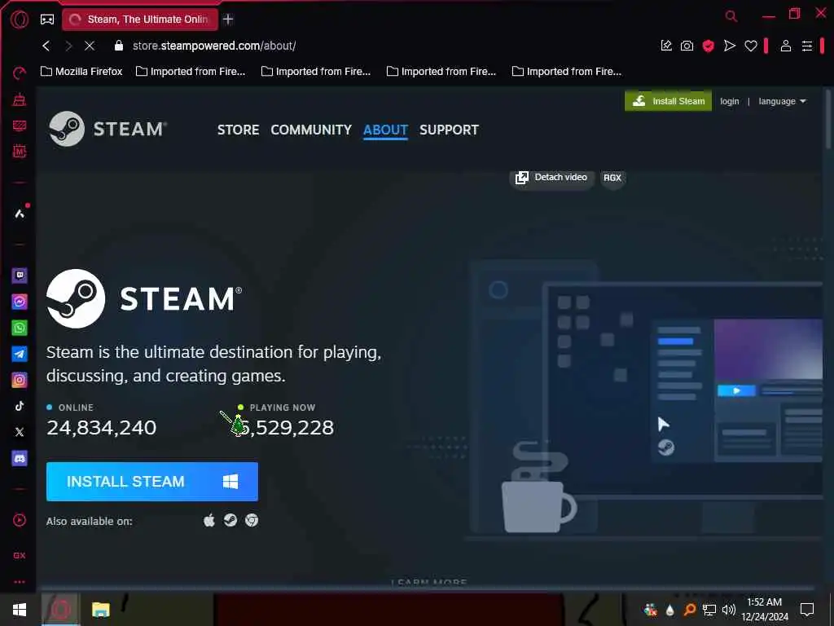Open Twitch in the sidebar

(x=20, y=276)
